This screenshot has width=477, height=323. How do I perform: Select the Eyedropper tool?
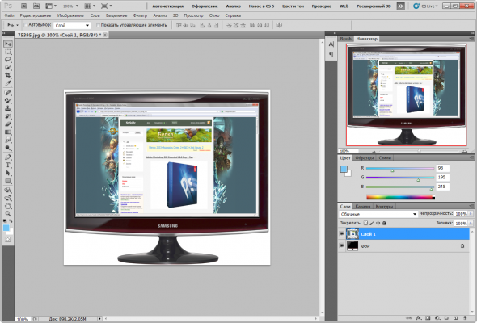click(x=8, y=83)
